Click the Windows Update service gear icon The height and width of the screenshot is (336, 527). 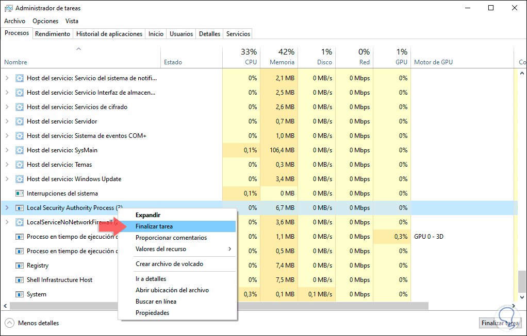coord(20,179)
